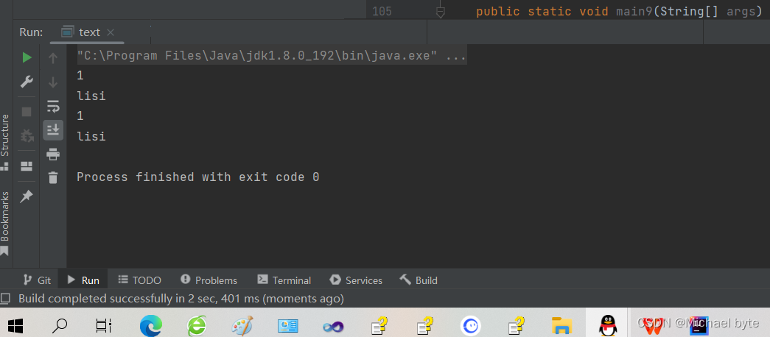Screen dimensions: 770x337
Task: Open Modify Run Configuration wrench icon
Action: click(27, 82)
